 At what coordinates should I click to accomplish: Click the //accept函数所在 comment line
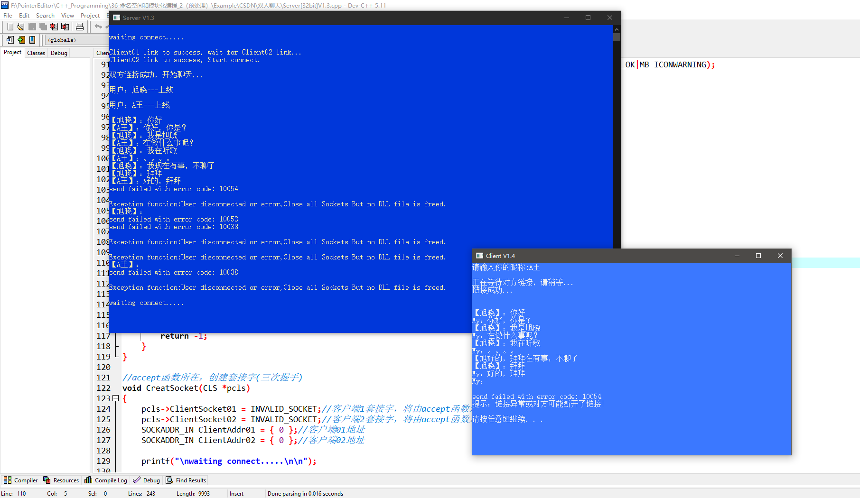(212, 378)
